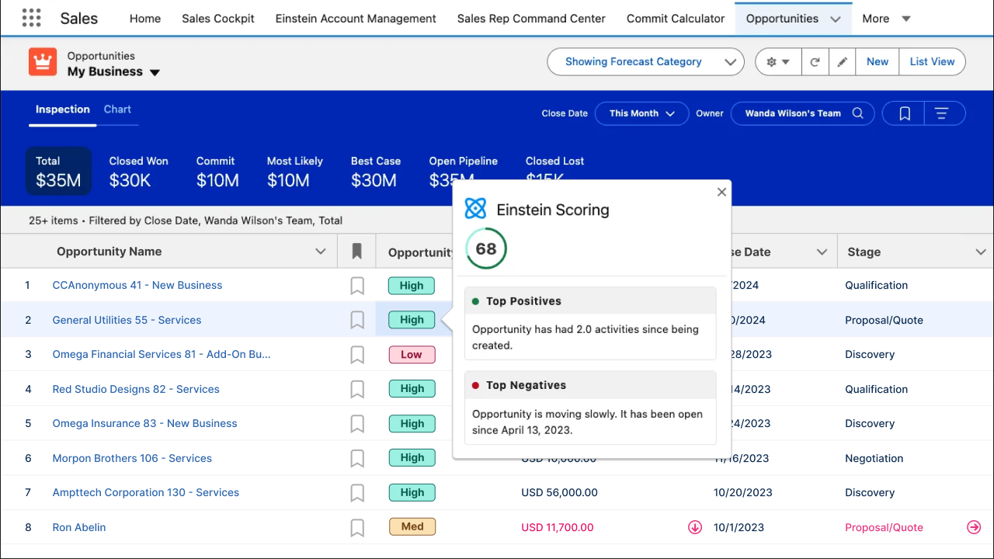Open the Sales Cockpit nav tab

click(x=218, y=19)
